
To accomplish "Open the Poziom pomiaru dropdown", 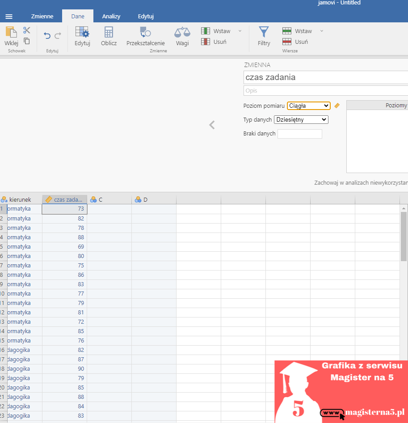I will [x=308, y=106].
